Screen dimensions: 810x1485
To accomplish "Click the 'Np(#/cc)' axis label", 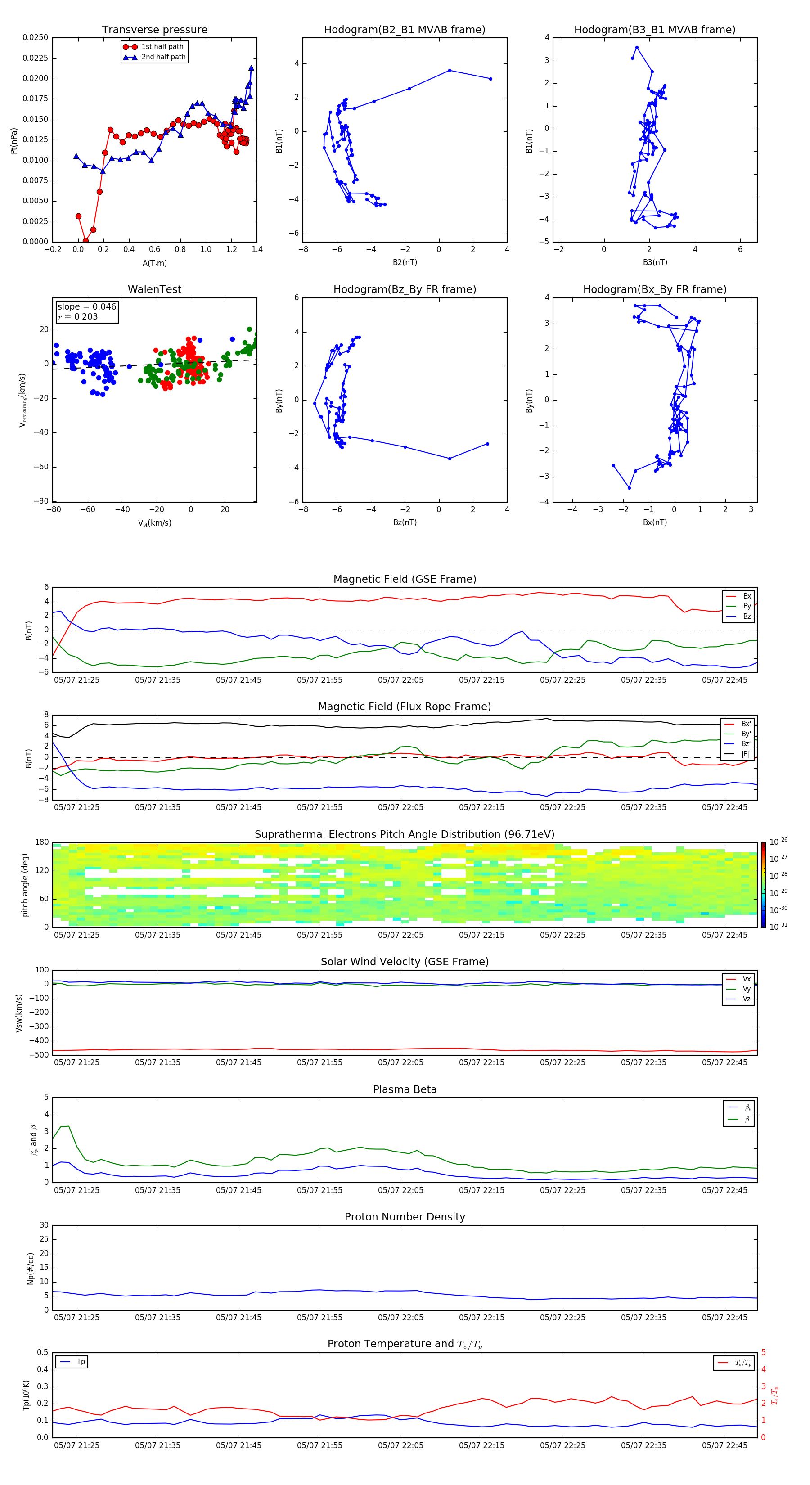I will click(x=31, y=1268).
